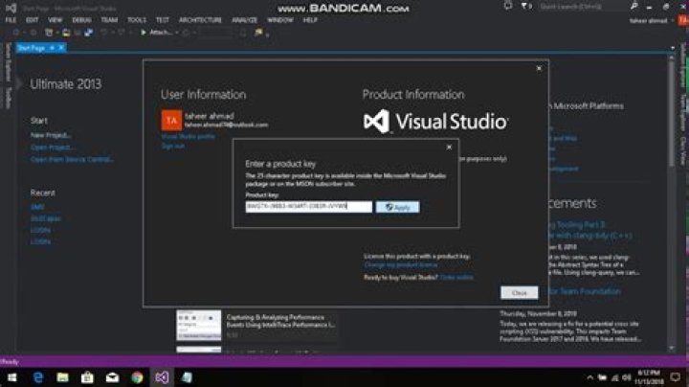Open the feedback icon in title bar
Screen dimensions: 689x387
[x=508, y=6]
